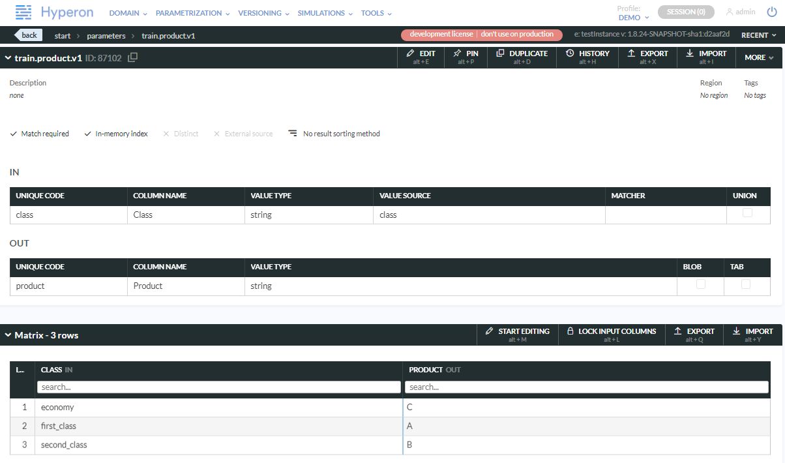
Task: Open parameter History
Action: [587, 57]
